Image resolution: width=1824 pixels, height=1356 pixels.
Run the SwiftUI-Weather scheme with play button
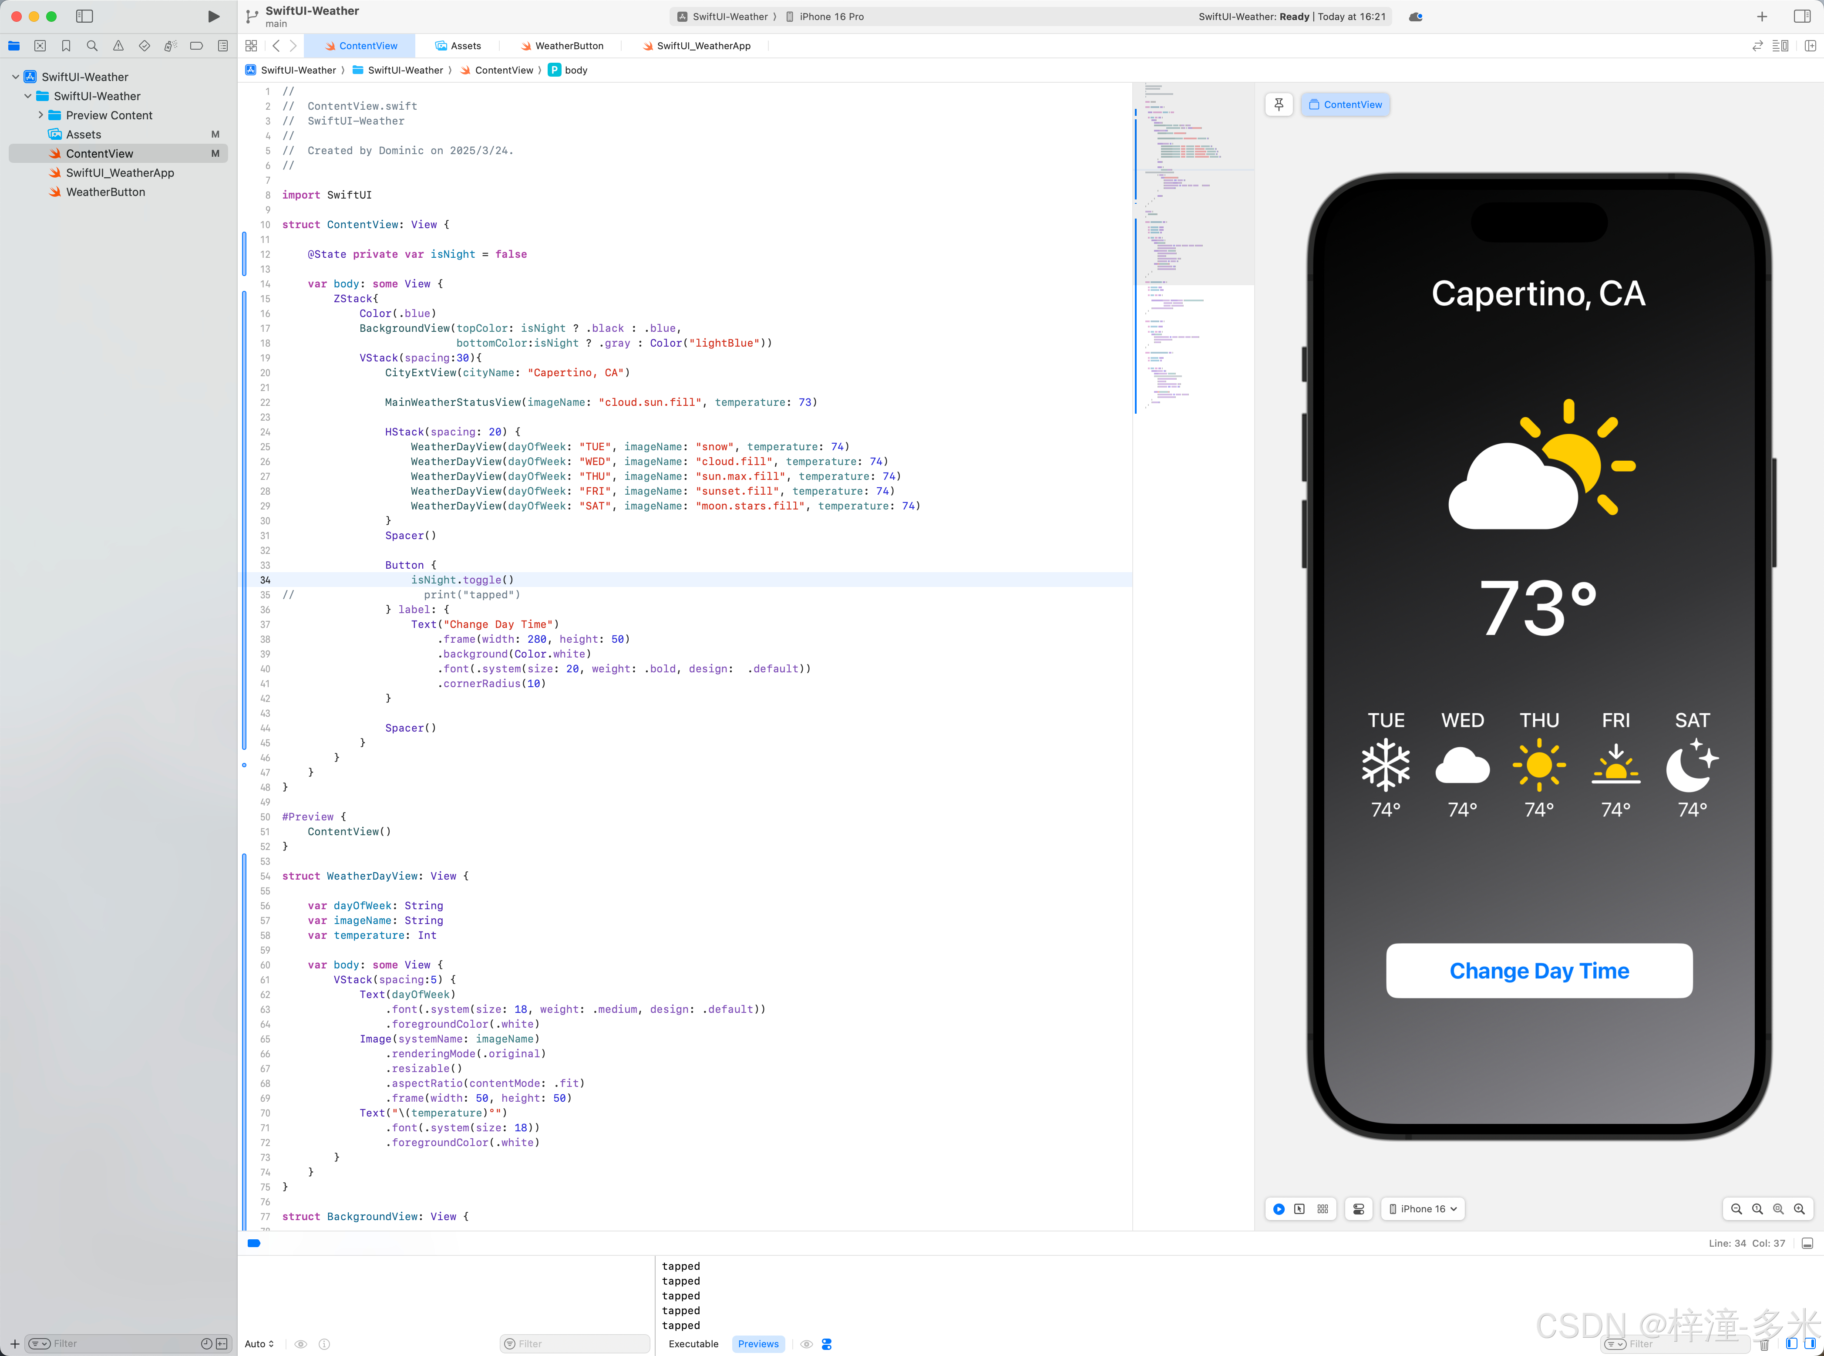coord(213,17)
